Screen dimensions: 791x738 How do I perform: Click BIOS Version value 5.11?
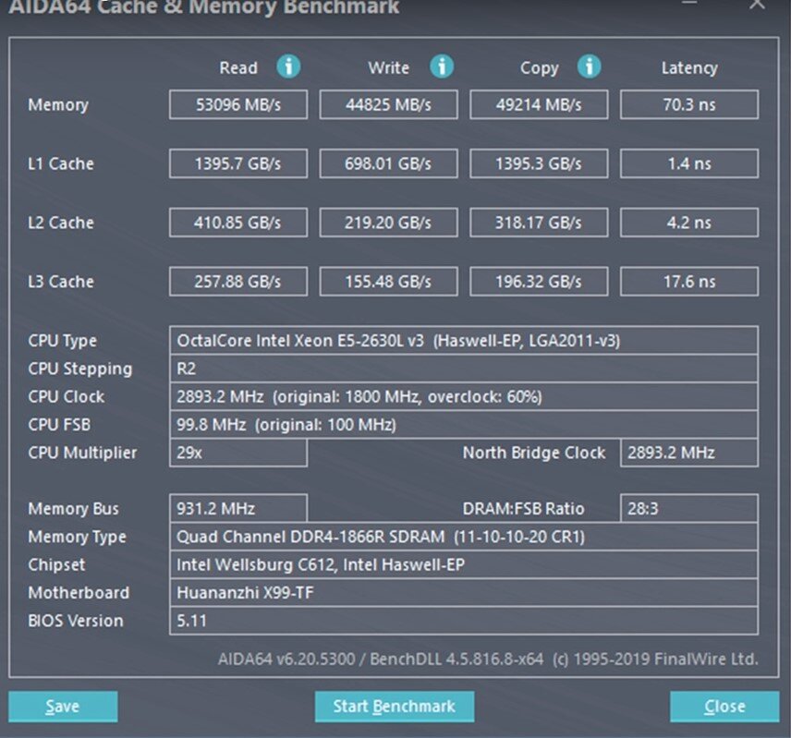click(464, 621)
